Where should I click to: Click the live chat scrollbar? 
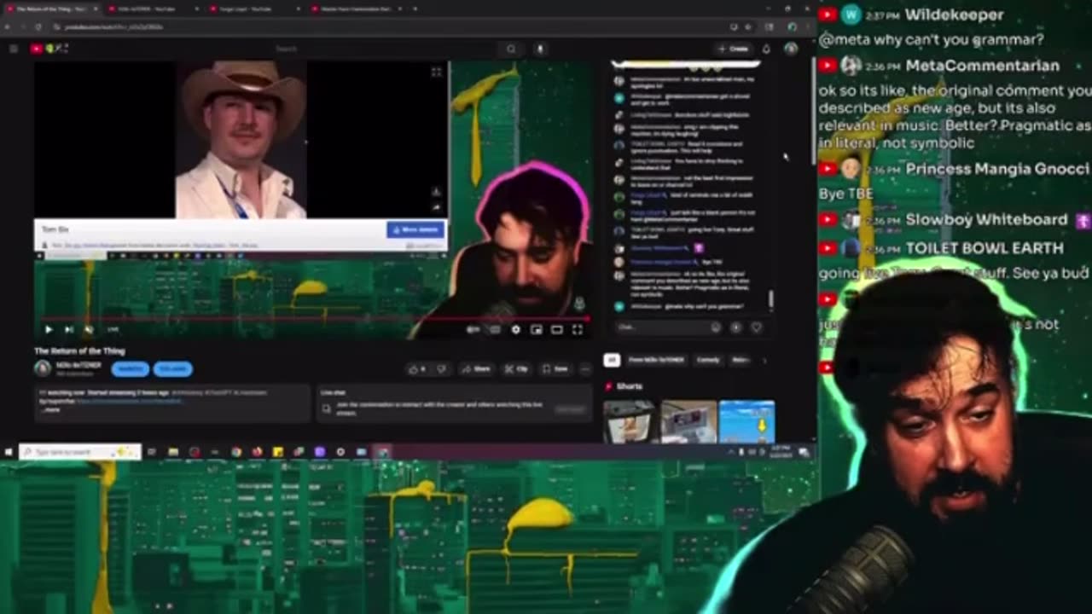pyautogui.click(x=770, y=300)
